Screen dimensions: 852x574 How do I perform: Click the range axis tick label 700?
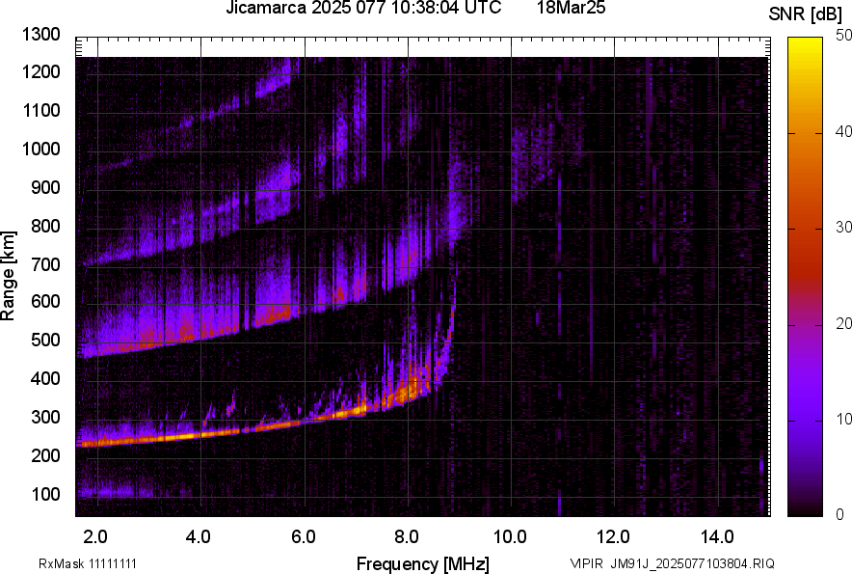click(x=45, y=264)
